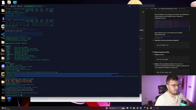Go back in the Notion window
196x110 pixels.
[x=147, y=9]
